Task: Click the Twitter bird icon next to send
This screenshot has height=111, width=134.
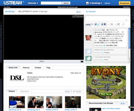Action: (98, 24)
